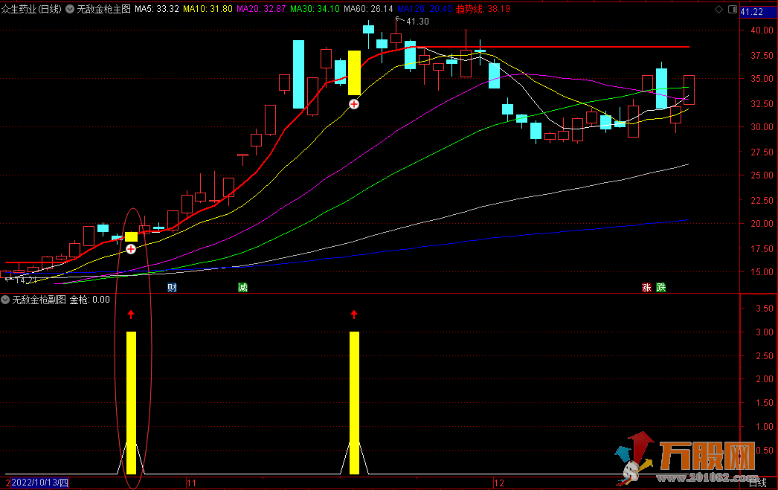
Task: Click the tall yellow candle in main chart
Action: 354,72
